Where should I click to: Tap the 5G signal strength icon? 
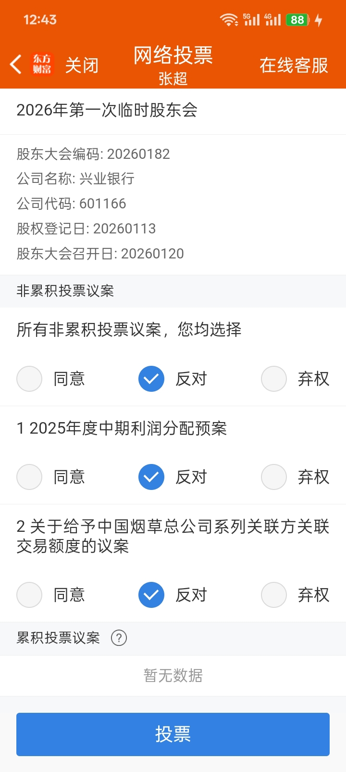tap(251, 20)
